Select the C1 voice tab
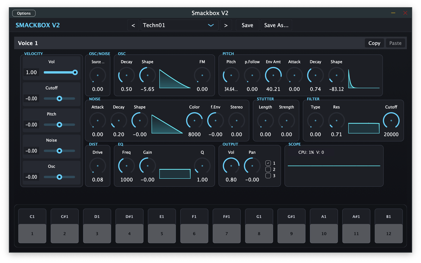 pos(32,217)
